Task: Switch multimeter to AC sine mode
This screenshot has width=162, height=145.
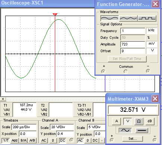Action: pyautogui.click(x=125, y=130)
